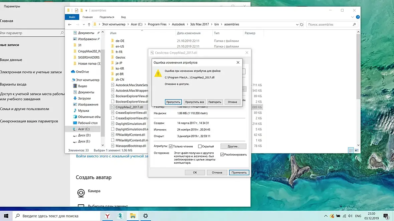Select Музыка in the navigation pane
Viewport: 394px width, 221px height.
pos(83,111)
